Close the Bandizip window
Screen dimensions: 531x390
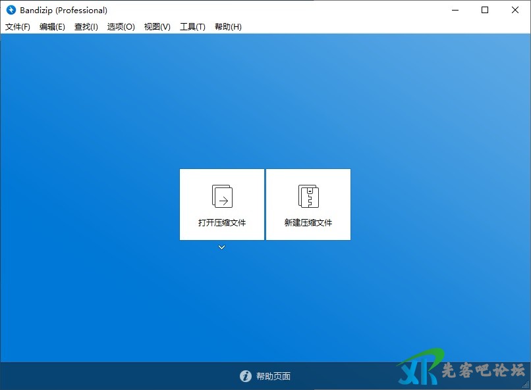pos(515,10)
